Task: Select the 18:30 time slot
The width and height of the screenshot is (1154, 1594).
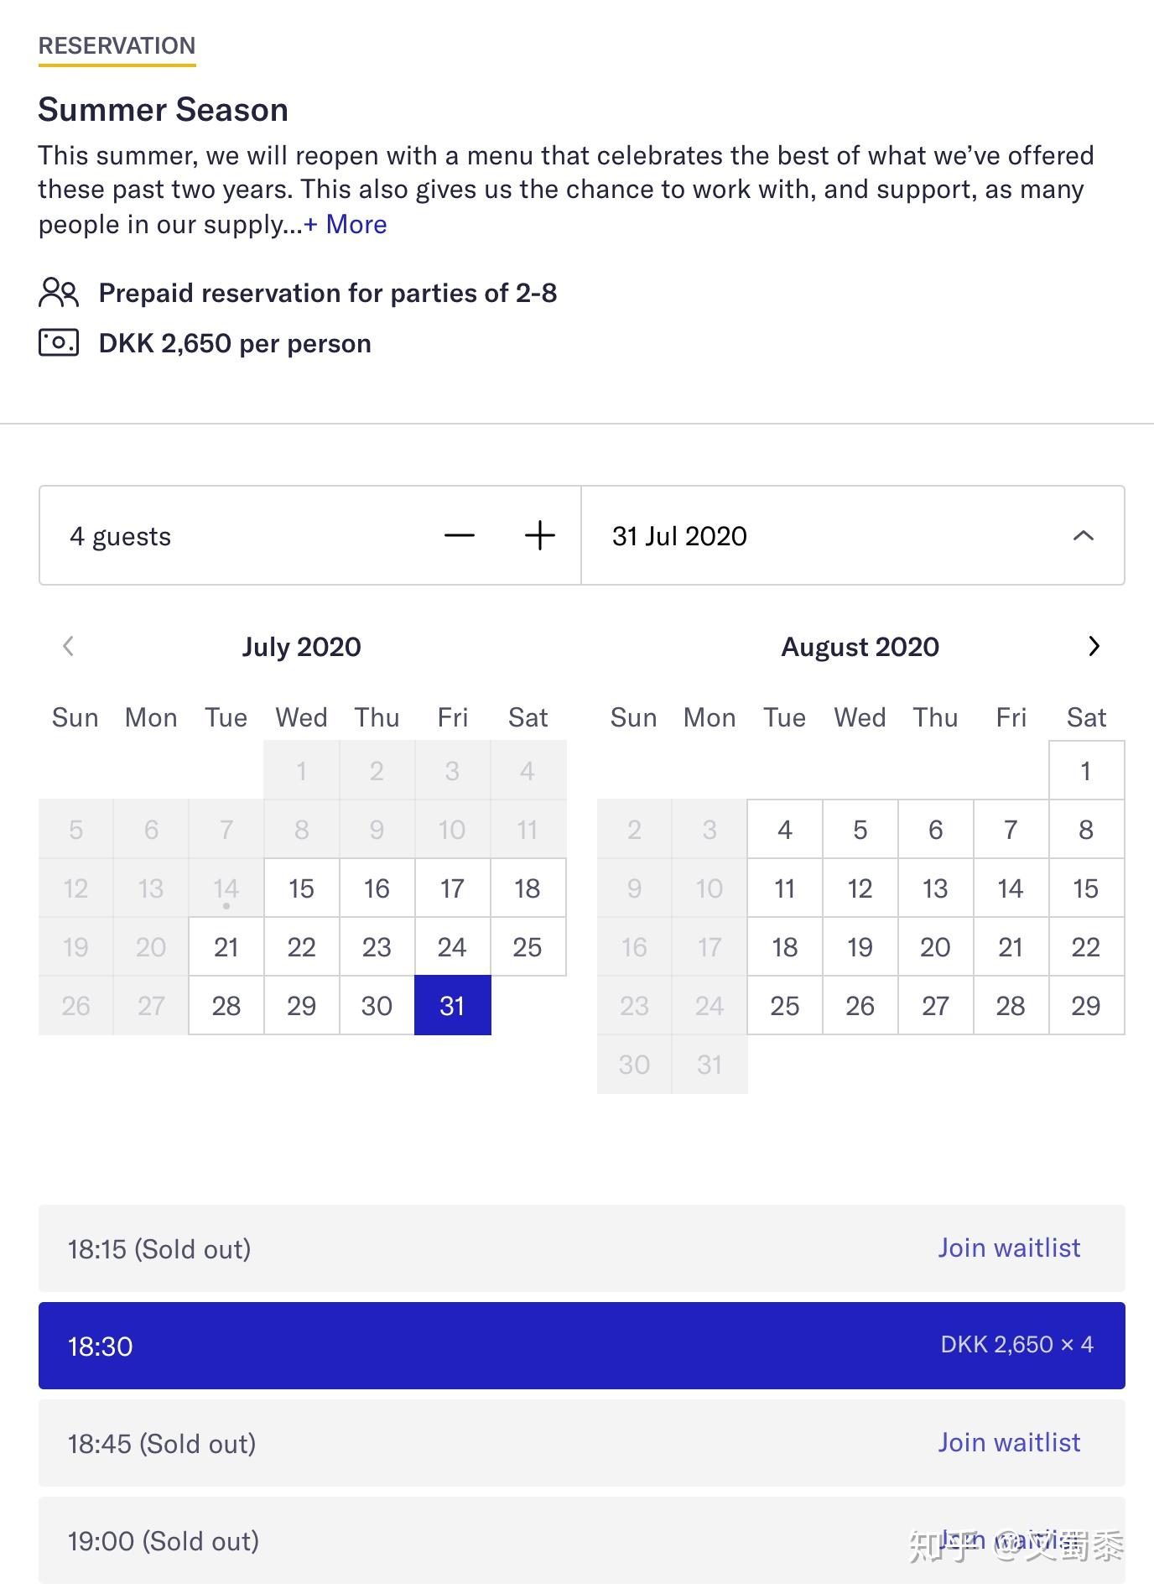Action: (582, 1346)
